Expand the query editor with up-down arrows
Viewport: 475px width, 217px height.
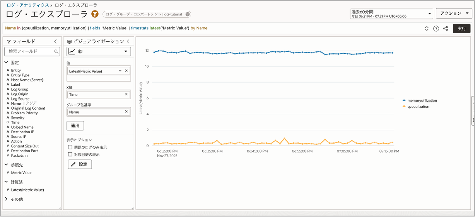[427, 29]
